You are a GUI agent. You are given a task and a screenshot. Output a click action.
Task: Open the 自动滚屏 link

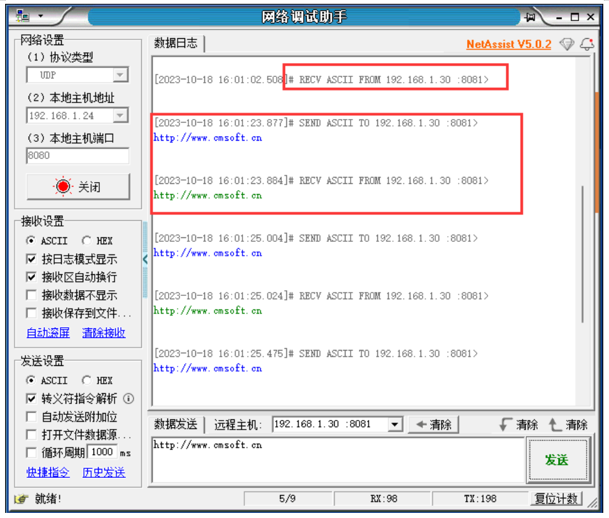(48, 333)
